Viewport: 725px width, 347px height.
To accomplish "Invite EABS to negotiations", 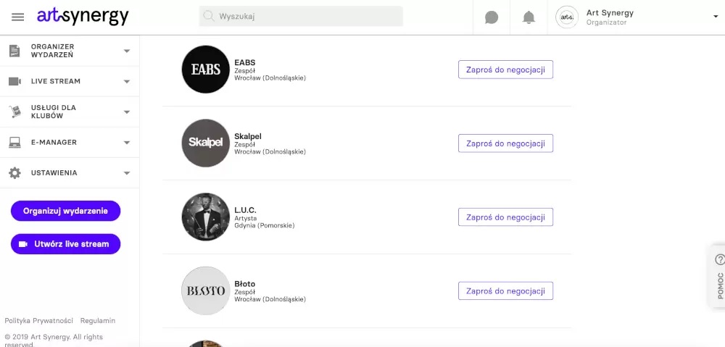I will pyautogui.click(x=505, y=70).
